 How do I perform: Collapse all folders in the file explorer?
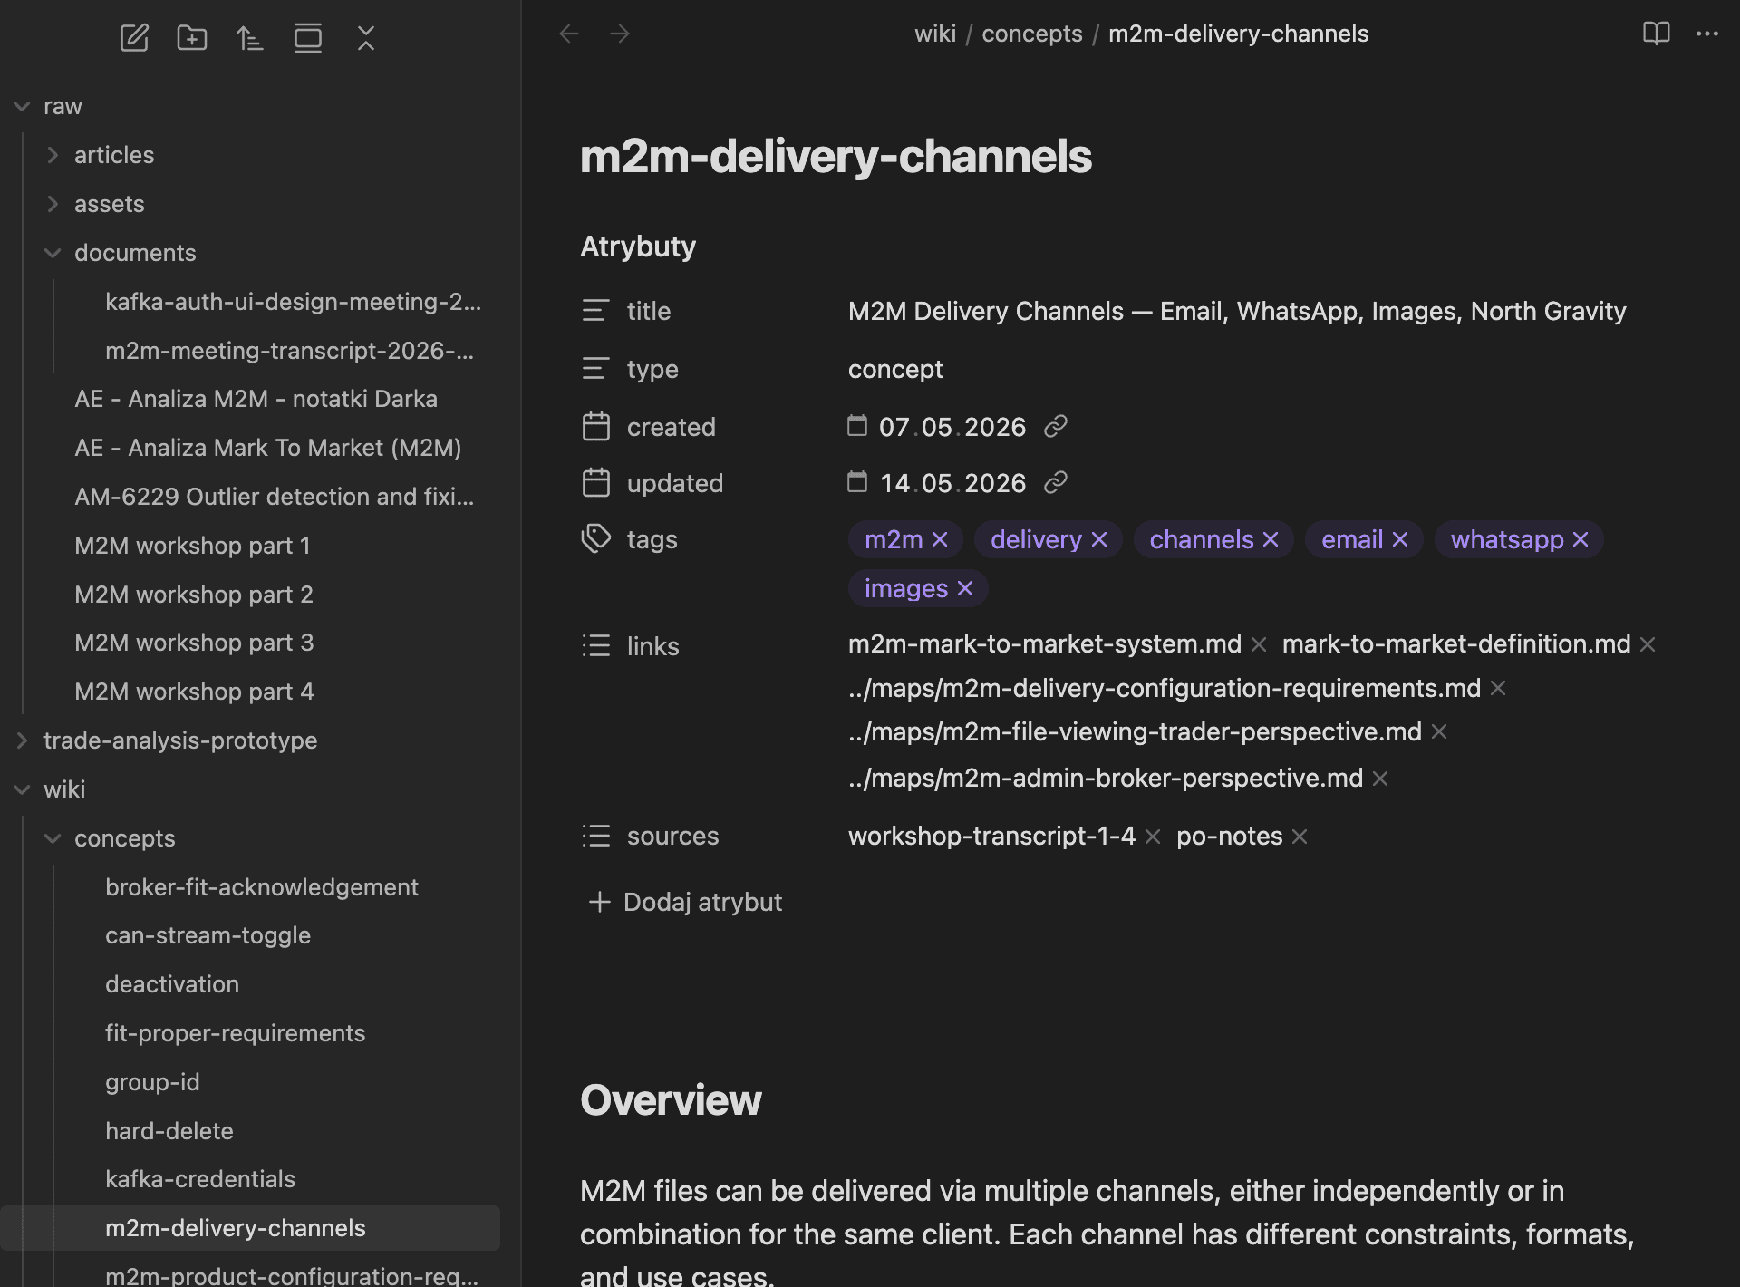click(366, 38)
